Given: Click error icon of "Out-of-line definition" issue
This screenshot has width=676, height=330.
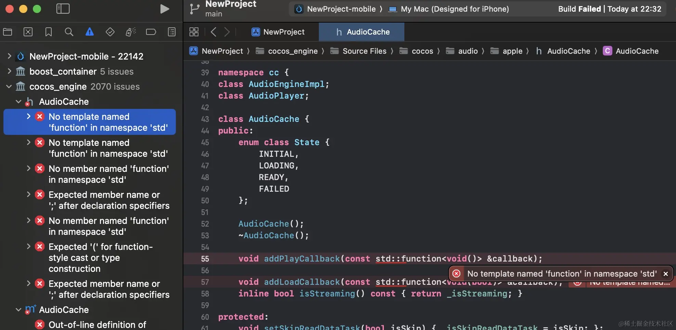Looking at the screenshot, I should point(40,325).
